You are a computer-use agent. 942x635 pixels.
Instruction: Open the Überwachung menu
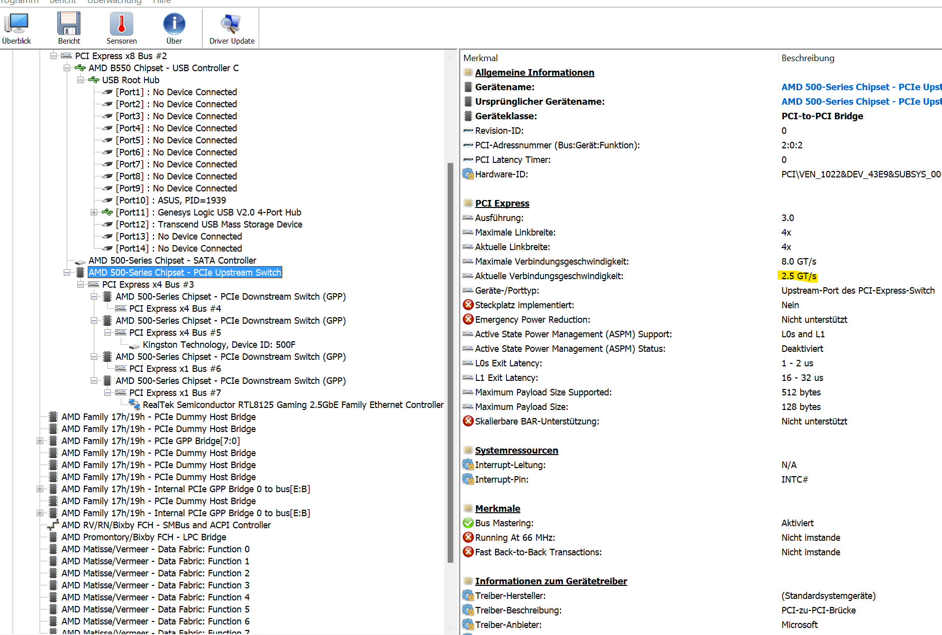[114, 2]
